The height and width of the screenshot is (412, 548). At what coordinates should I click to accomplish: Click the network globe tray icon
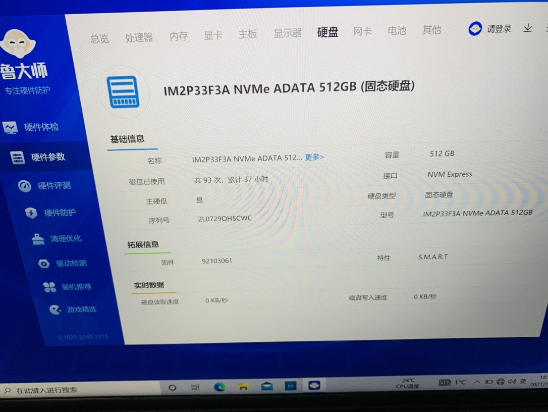coord(501,382)
